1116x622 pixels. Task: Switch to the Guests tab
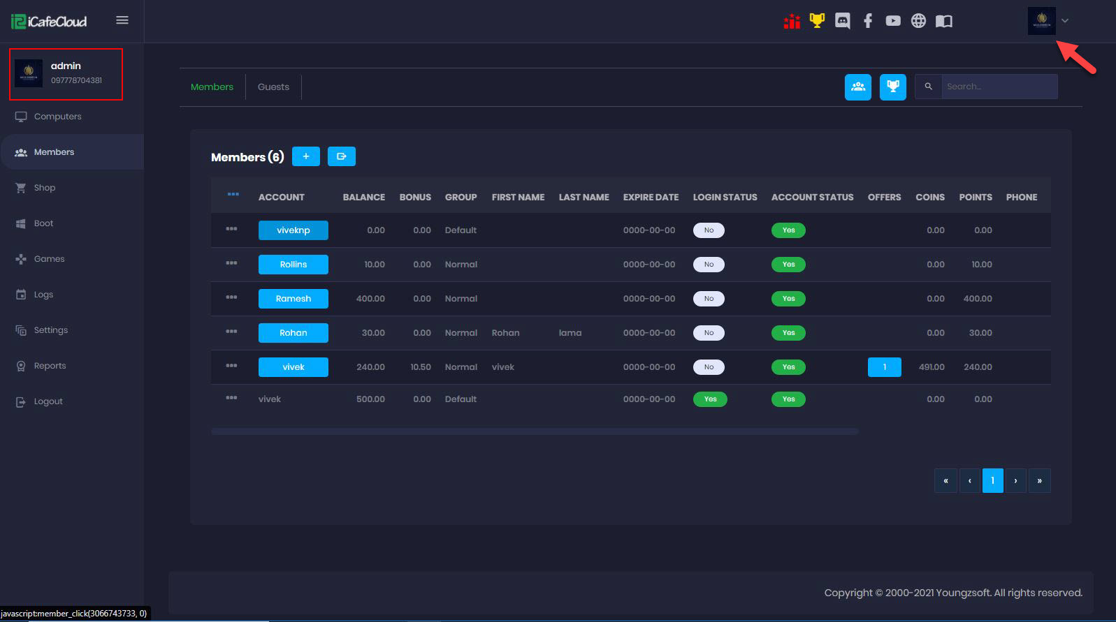click(273, 87)
